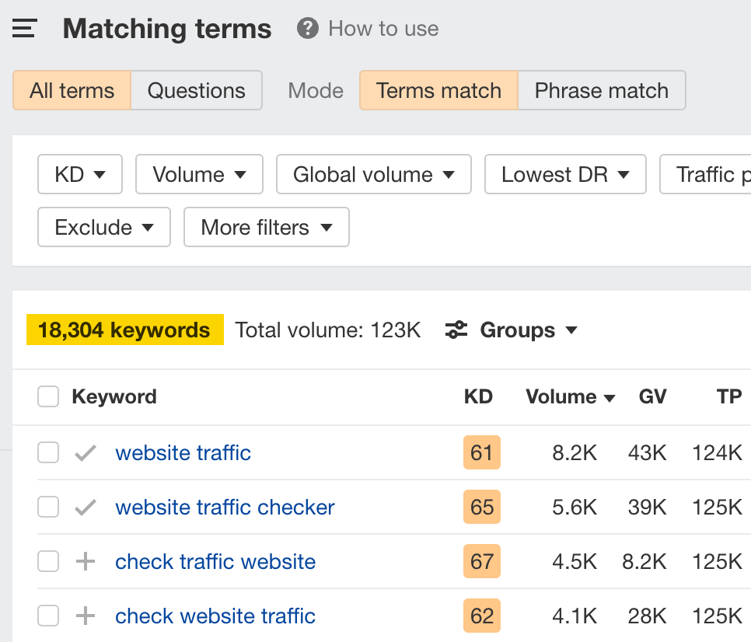Click the highlighted 18,304 keywords count
The width and height of the screenshot is (751, 642).
coord(124,330)
